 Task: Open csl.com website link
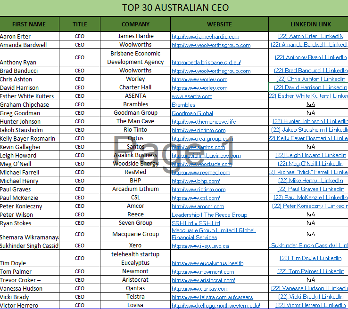click(x=196, y=198)
